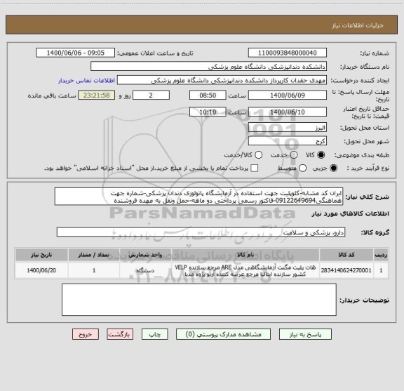Click the price validity date 1400/06/10

[288, 112]
